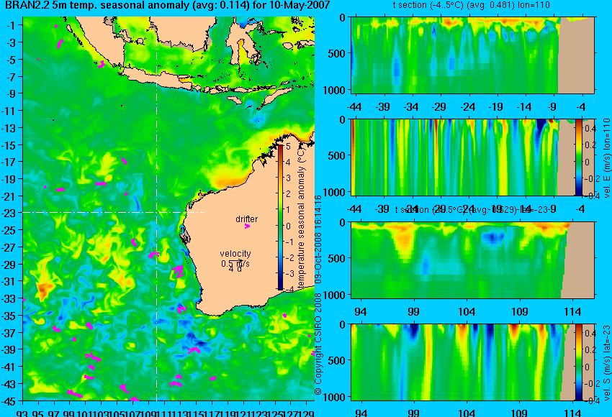The height and width of the screenshot is (417, 612).
Task: Click the 0.4 tick on vel. E color bar
Action: click(590, 128)
